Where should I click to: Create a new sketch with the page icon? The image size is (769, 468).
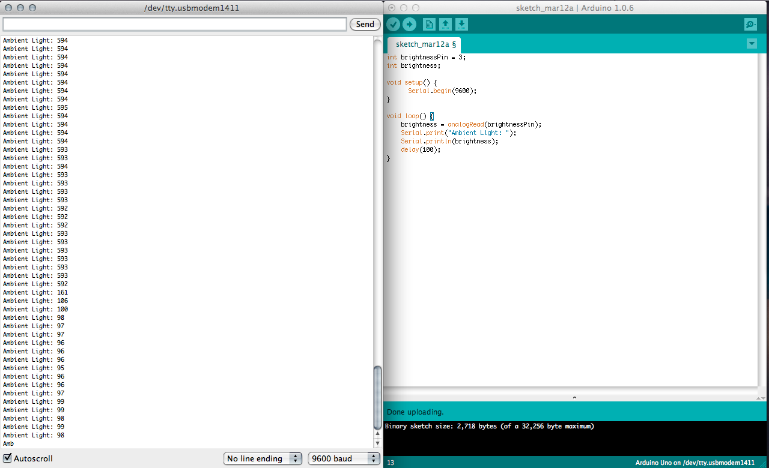429,25
